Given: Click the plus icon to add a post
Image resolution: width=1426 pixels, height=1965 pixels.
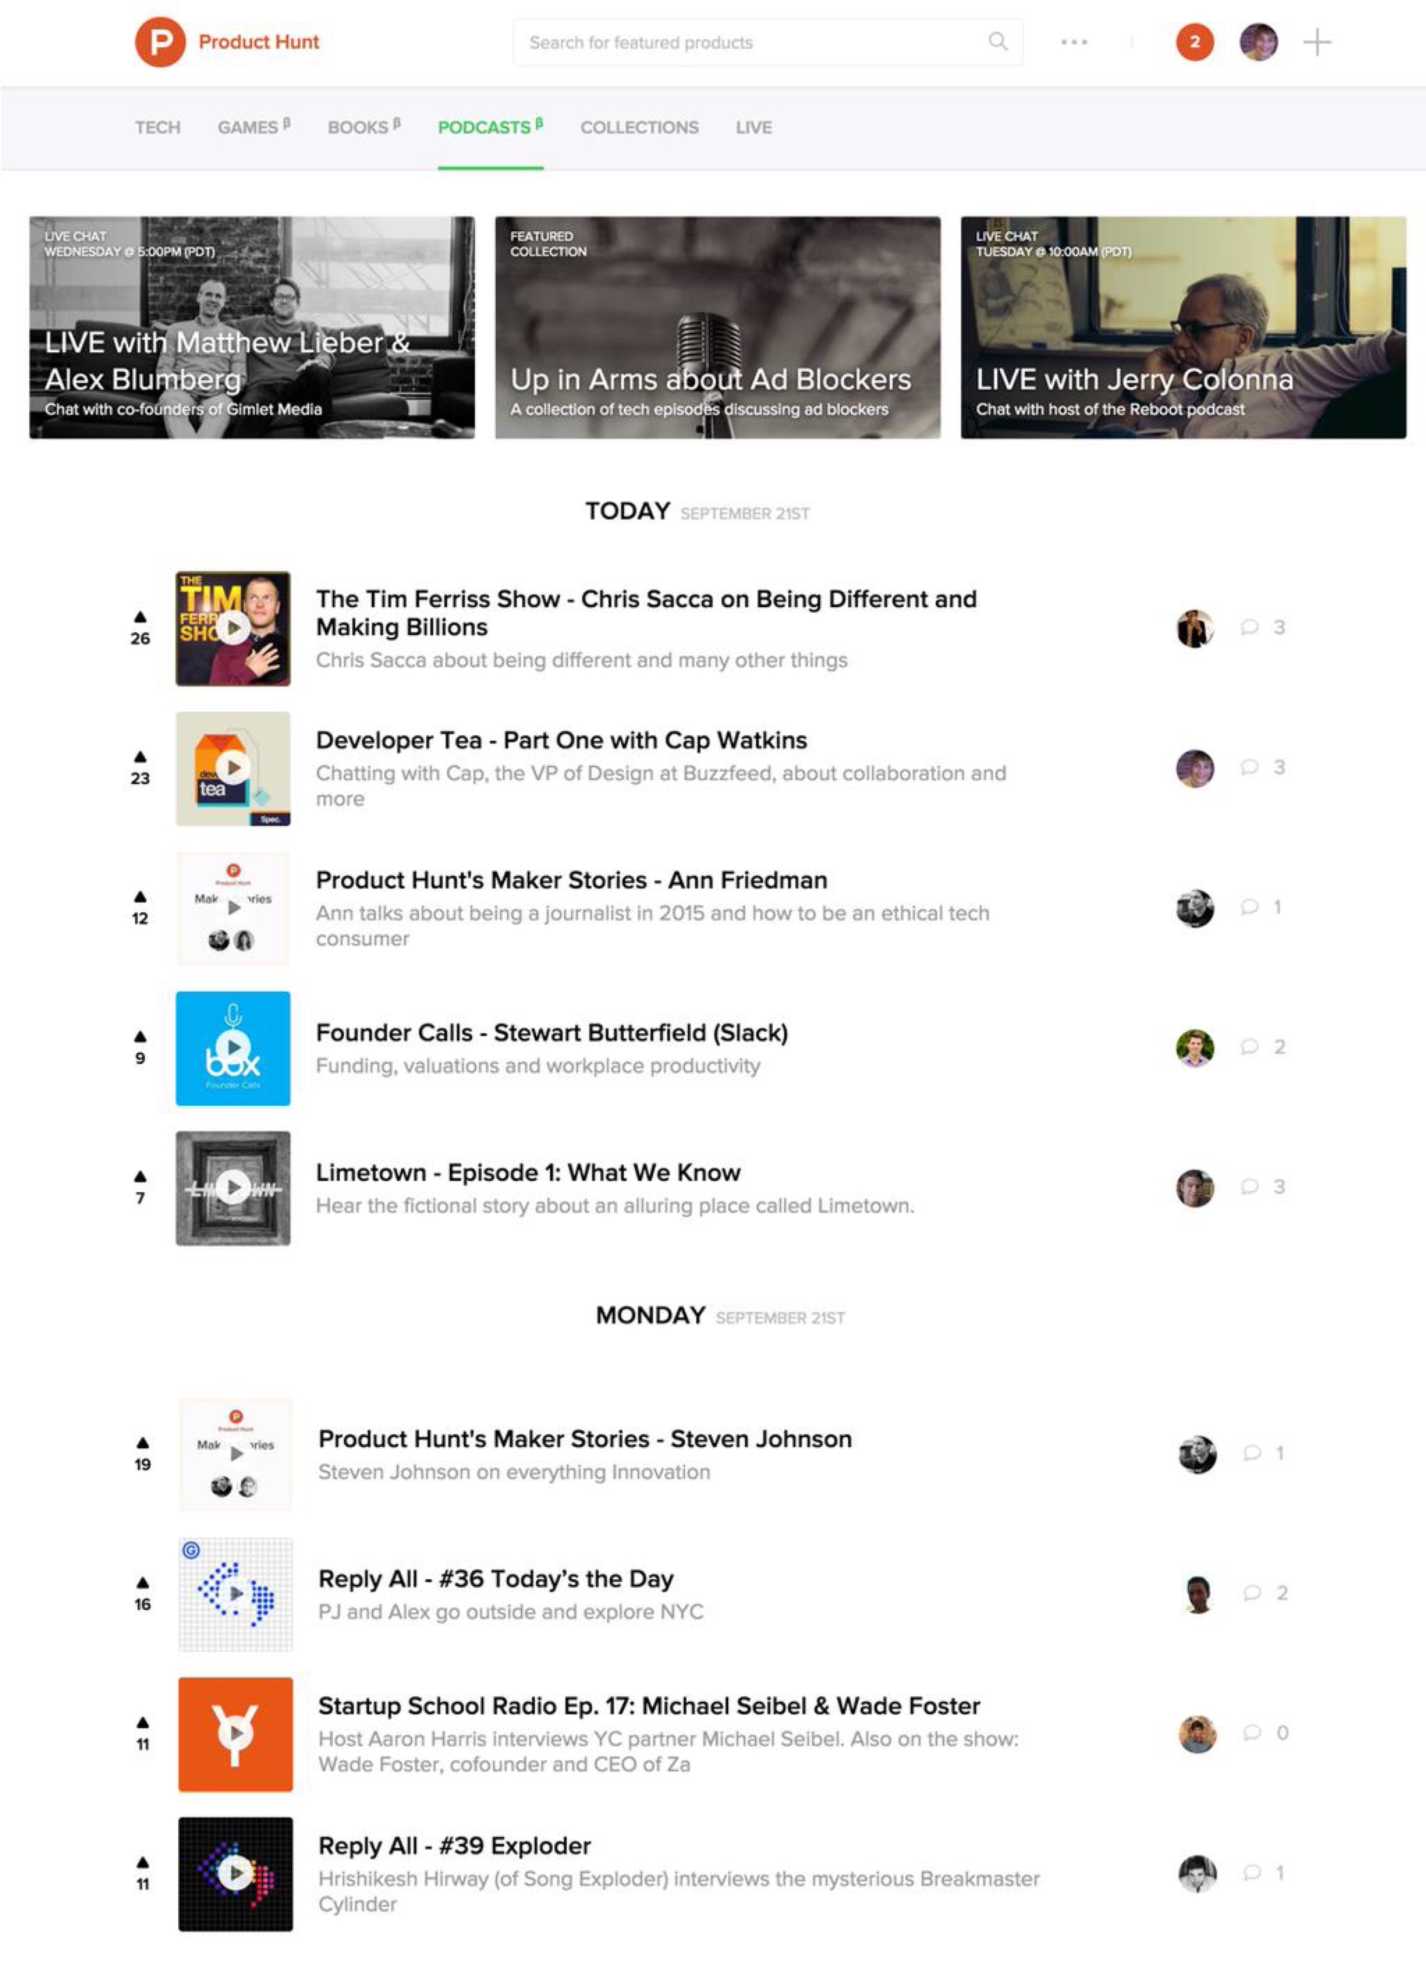Looking at the screenshot, I should point(1317,42).
